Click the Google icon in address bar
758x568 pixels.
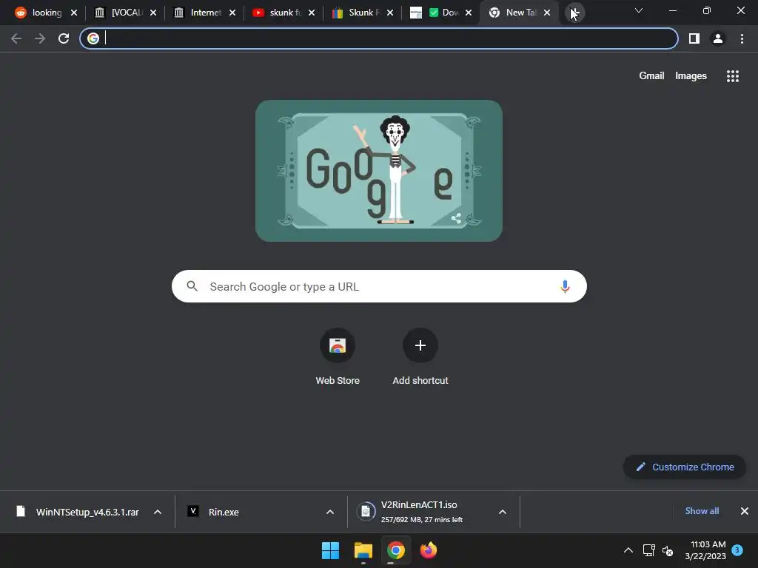[93, 38]
